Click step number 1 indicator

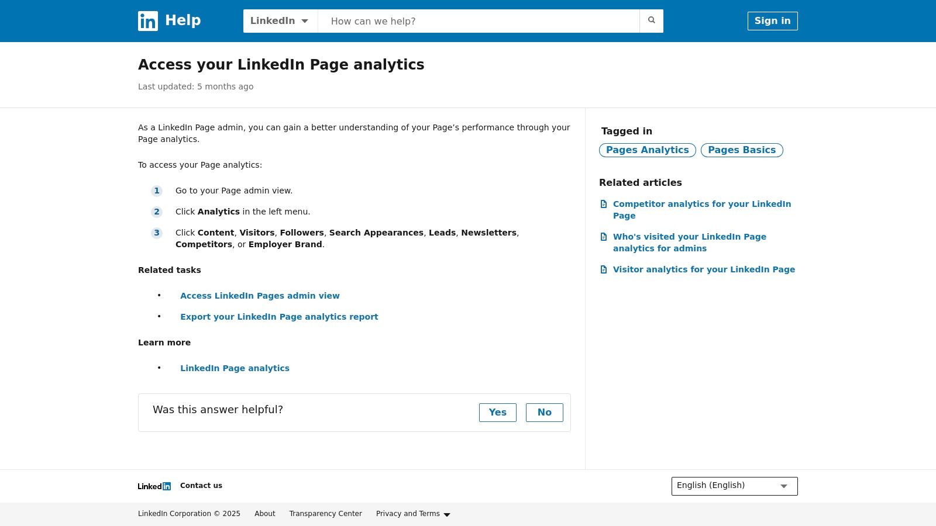pos(157,191)
